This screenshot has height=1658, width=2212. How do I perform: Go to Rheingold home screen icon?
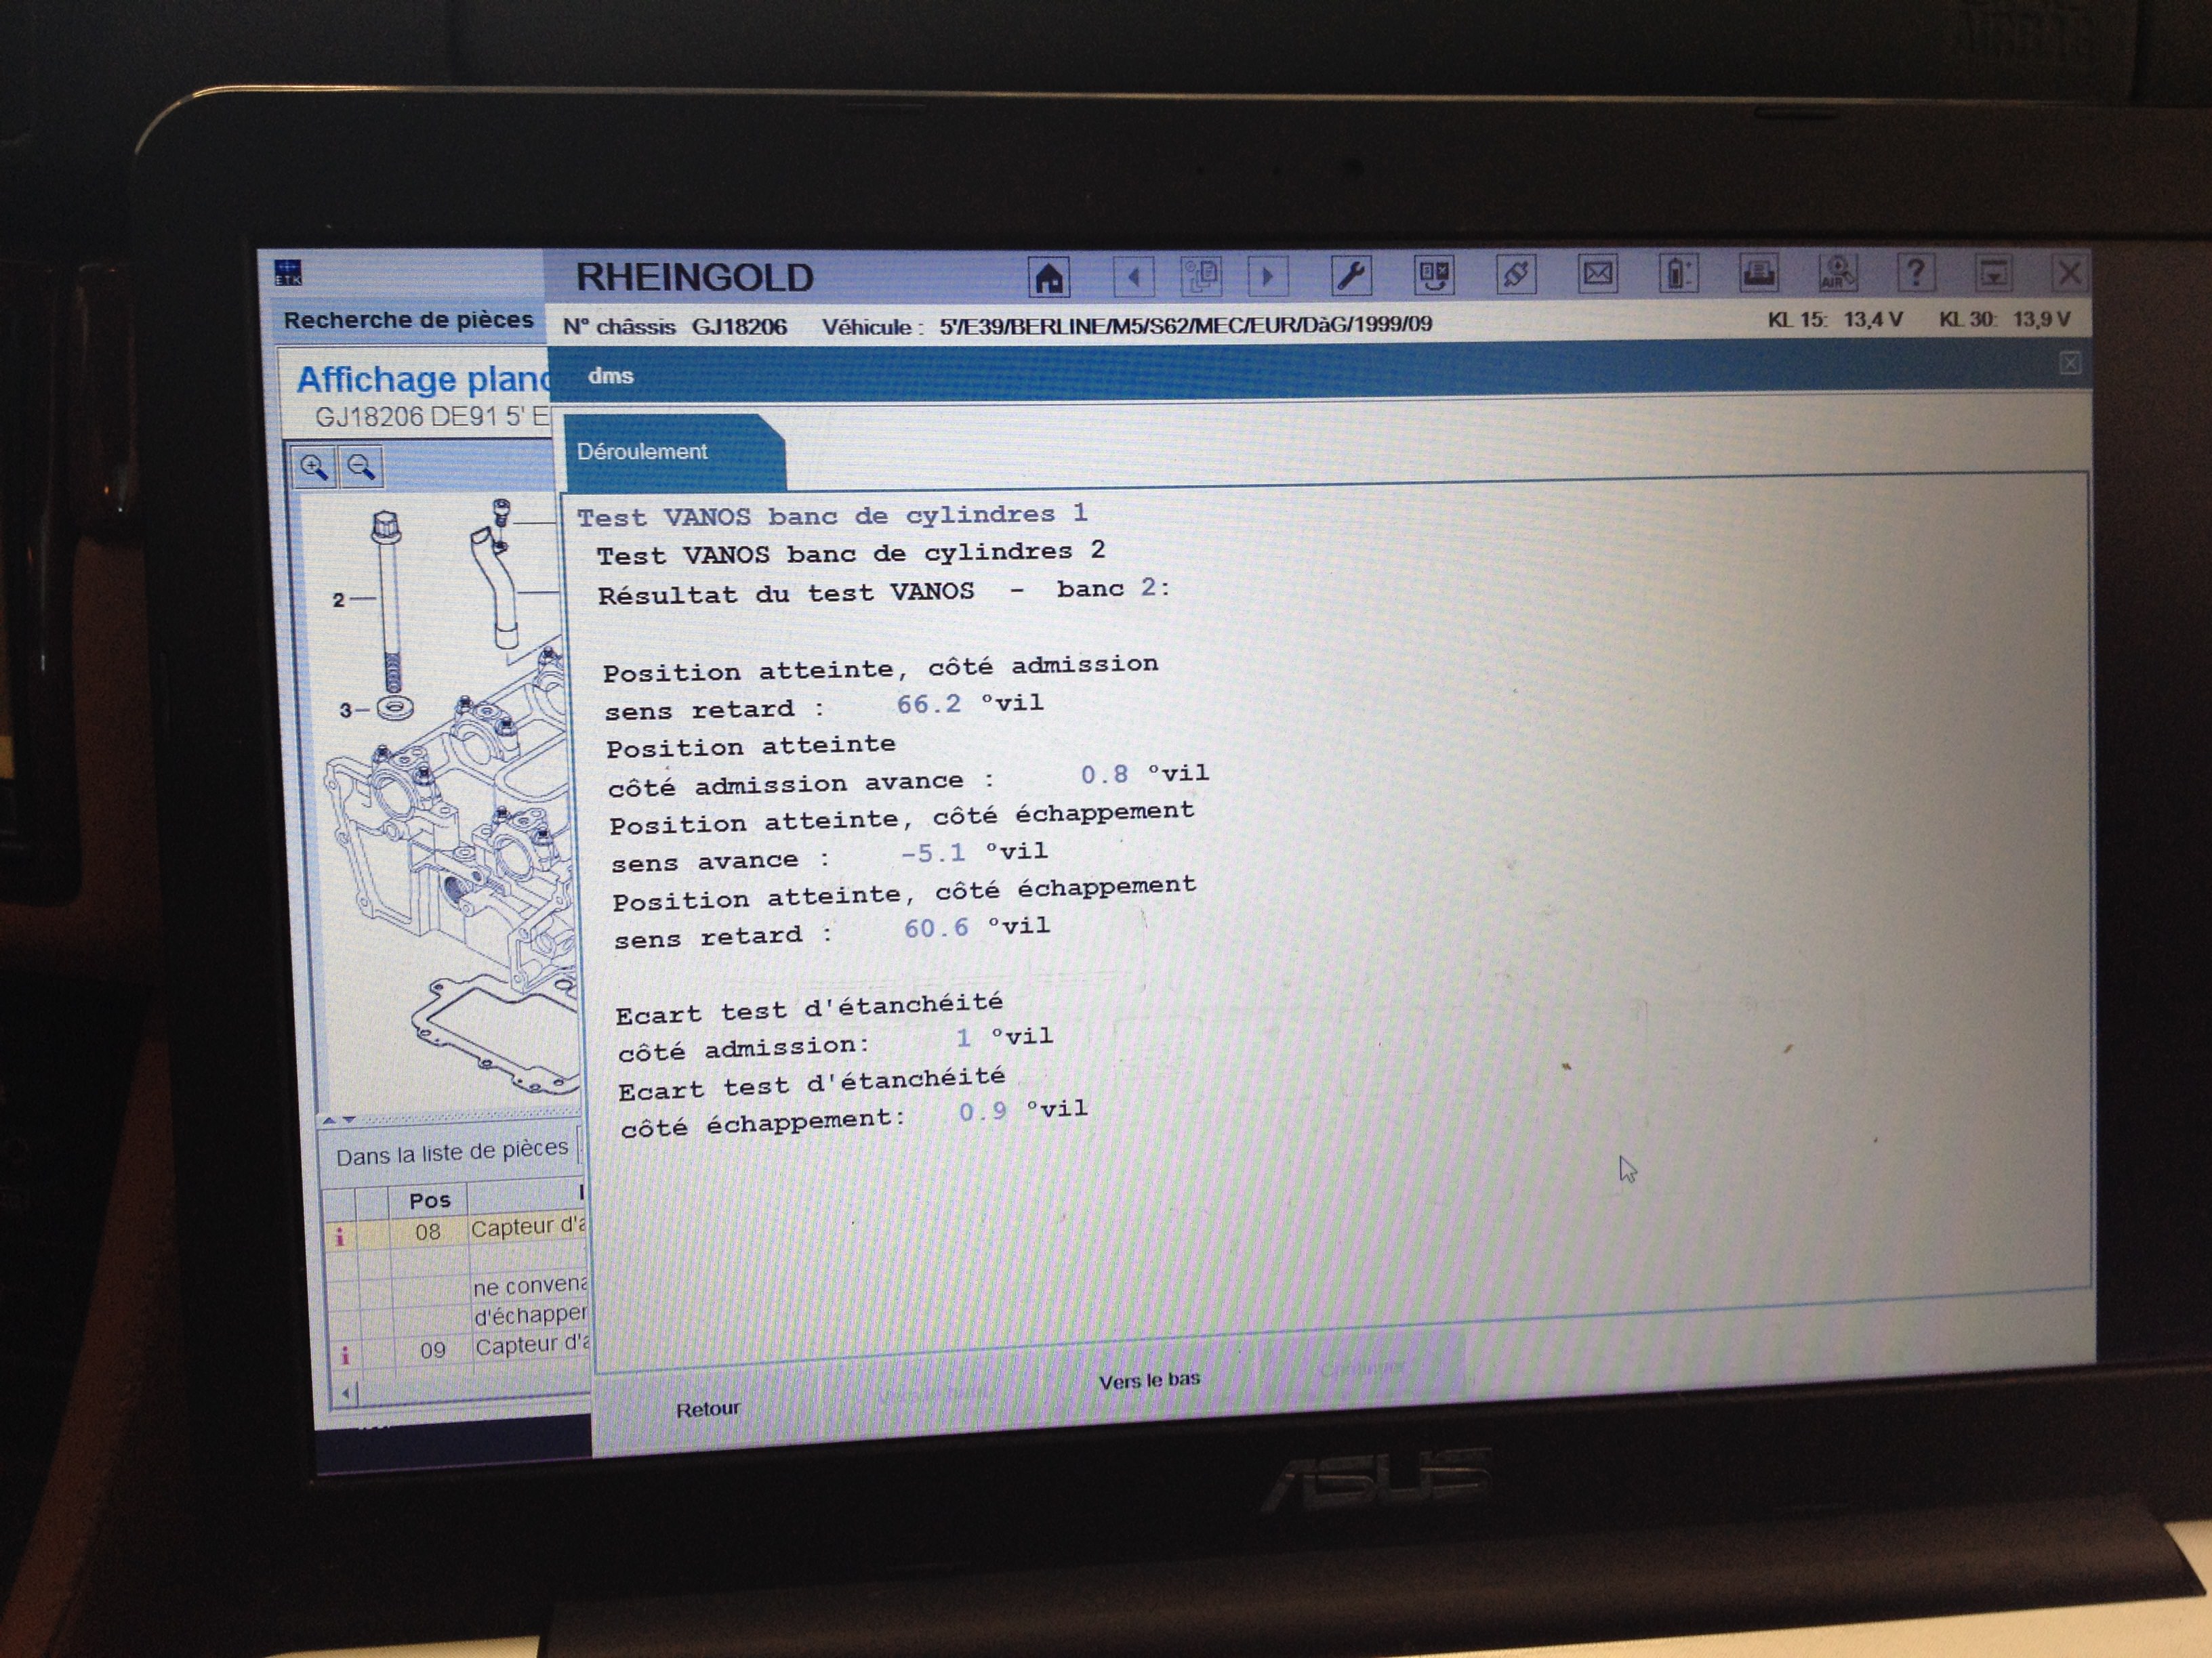[x=1049, y=276]
